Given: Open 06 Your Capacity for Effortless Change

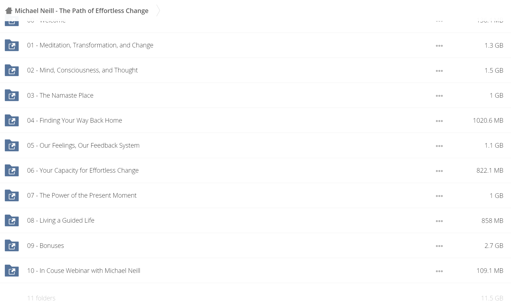Looking at the screenshot, I should [x=83, y=170].
